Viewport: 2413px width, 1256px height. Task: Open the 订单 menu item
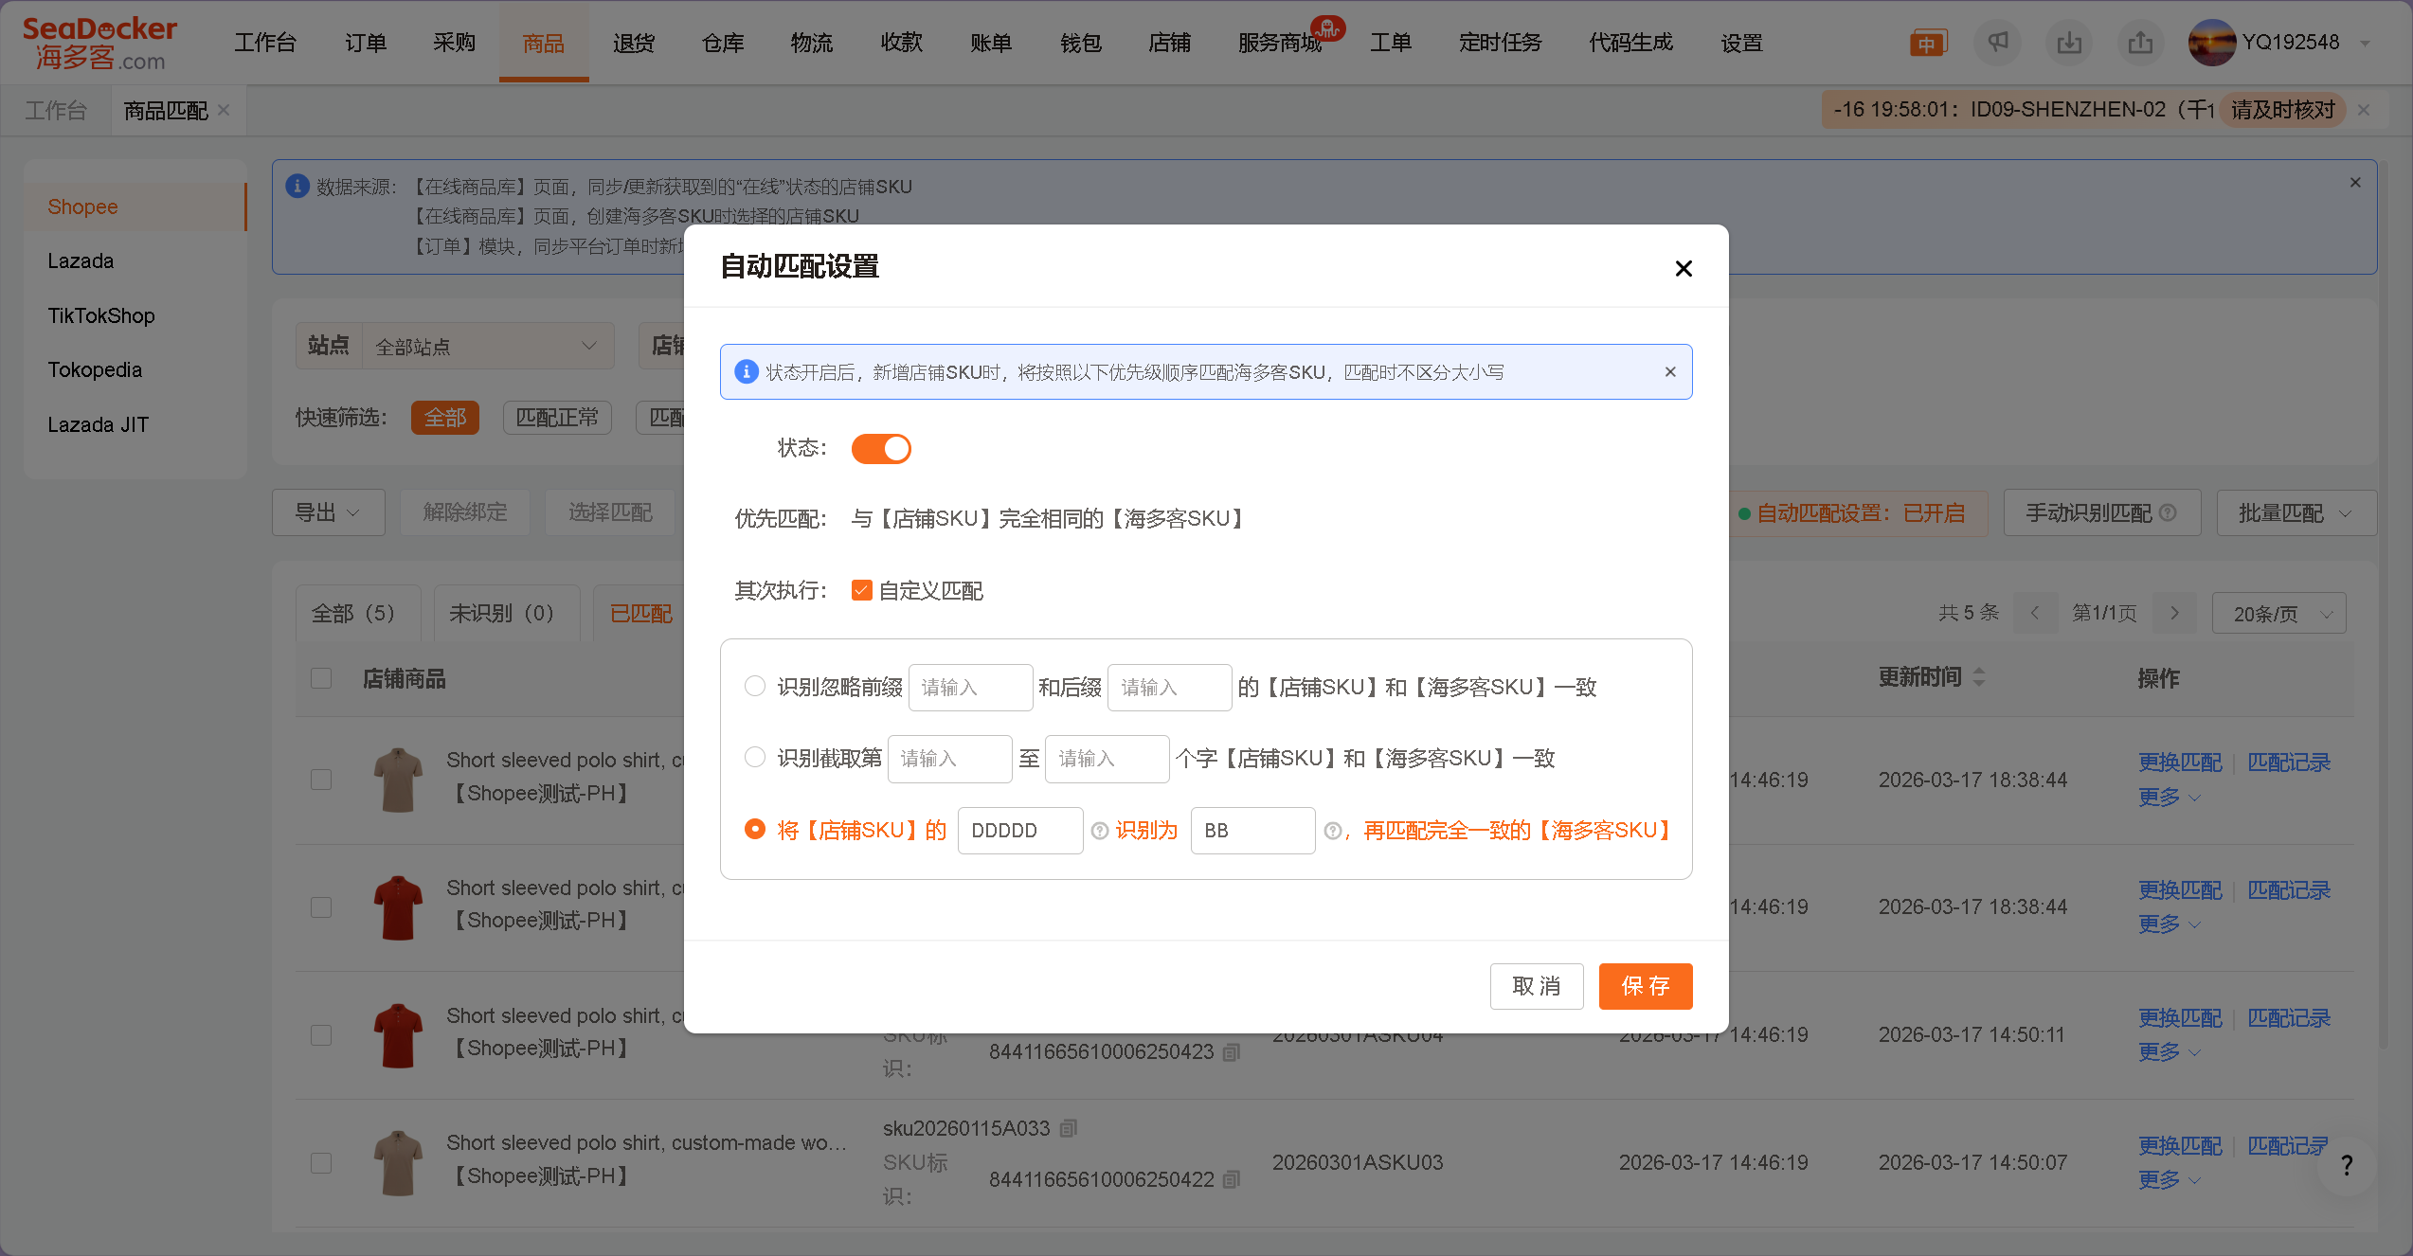(366, 43)
